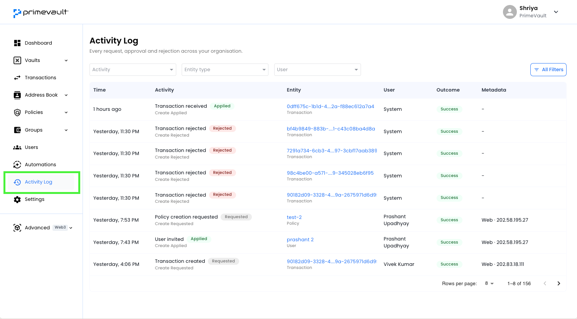Click the Time column header
Screen dimensions: 577x319
point(100,90)
